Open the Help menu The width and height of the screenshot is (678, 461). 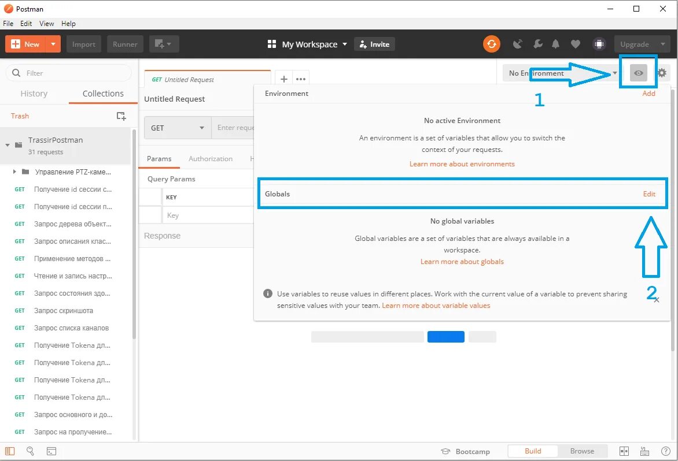pyautogui.click(x=68, y=23)
